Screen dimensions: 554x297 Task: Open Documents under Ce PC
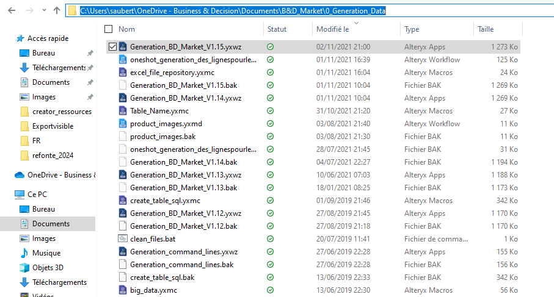[x=51, y=224]
